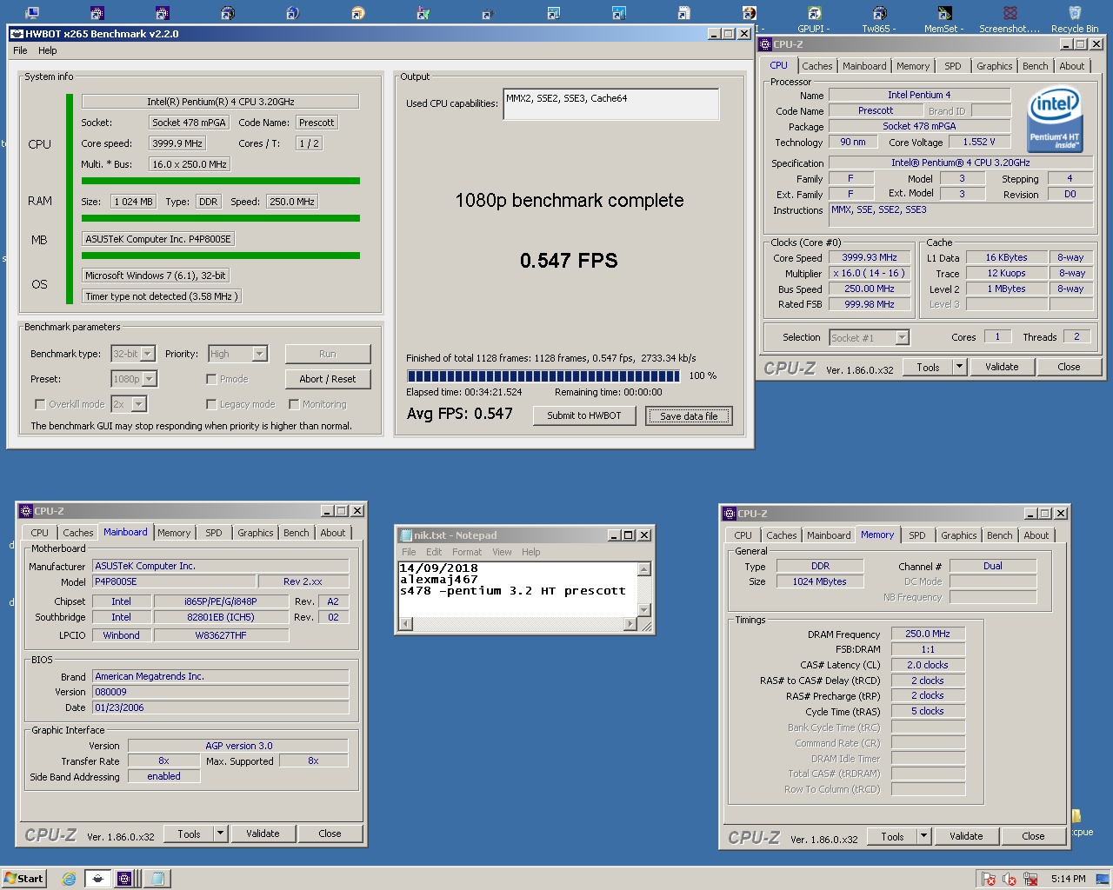Image resolution: width=1113 pixels, height=890 pixels.
Task: Click the HWBOT x265 Benchmark title bar icon
Action: click(x=17, y=34)
